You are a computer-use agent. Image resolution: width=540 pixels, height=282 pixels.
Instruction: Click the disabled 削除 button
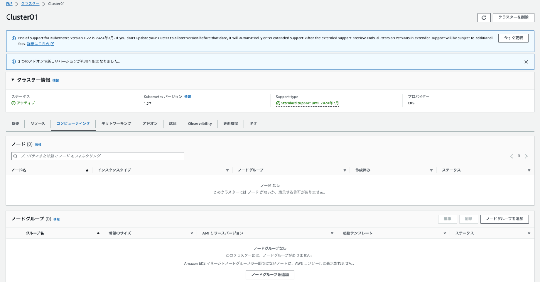pos(469,219)
